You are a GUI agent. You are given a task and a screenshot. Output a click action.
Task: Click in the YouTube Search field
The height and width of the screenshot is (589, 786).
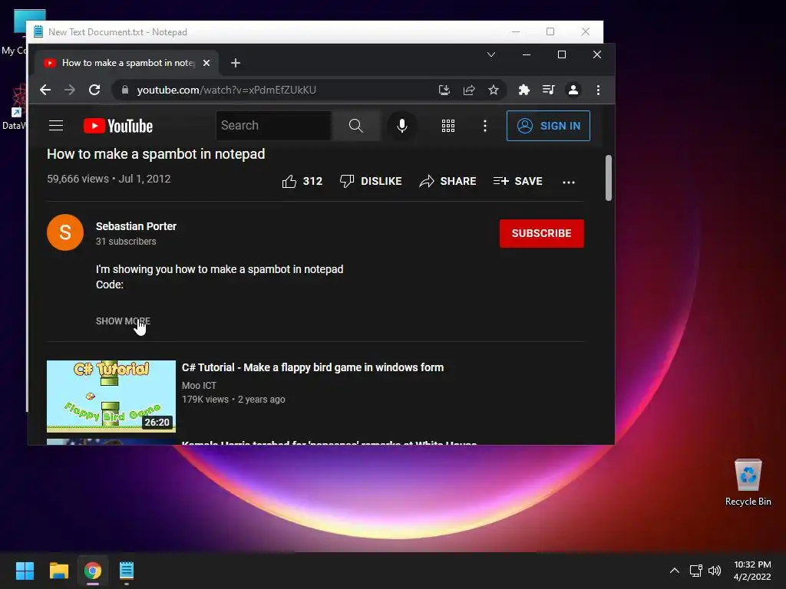274,125
